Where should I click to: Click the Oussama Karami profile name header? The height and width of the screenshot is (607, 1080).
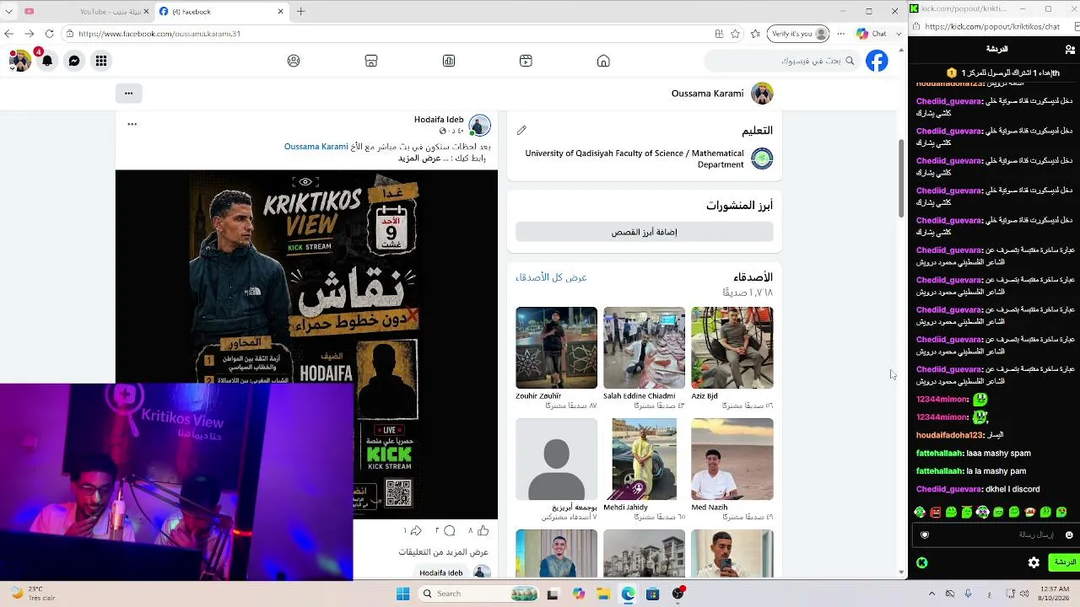pos(707,93)
